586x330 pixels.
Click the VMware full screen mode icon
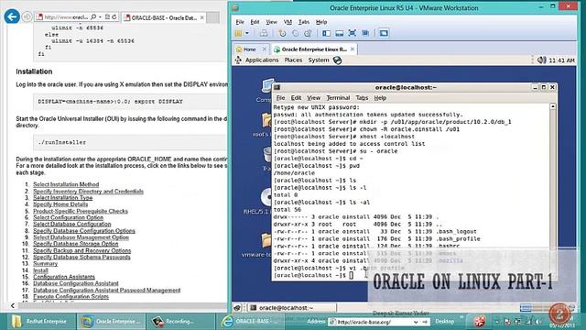(352, 33)
